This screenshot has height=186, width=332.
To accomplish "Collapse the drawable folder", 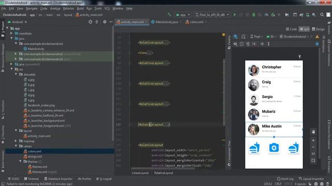I will coord(16,74).
